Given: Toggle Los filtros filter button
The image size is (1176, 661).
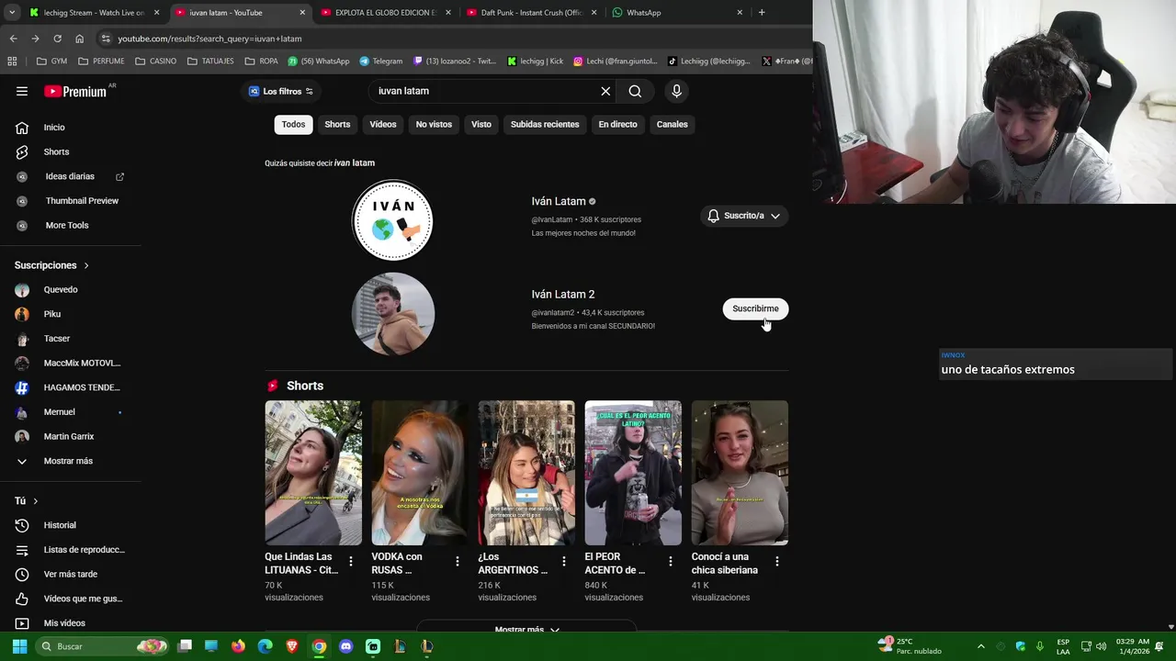Looking at the screenshot, I should click(281, 91).
